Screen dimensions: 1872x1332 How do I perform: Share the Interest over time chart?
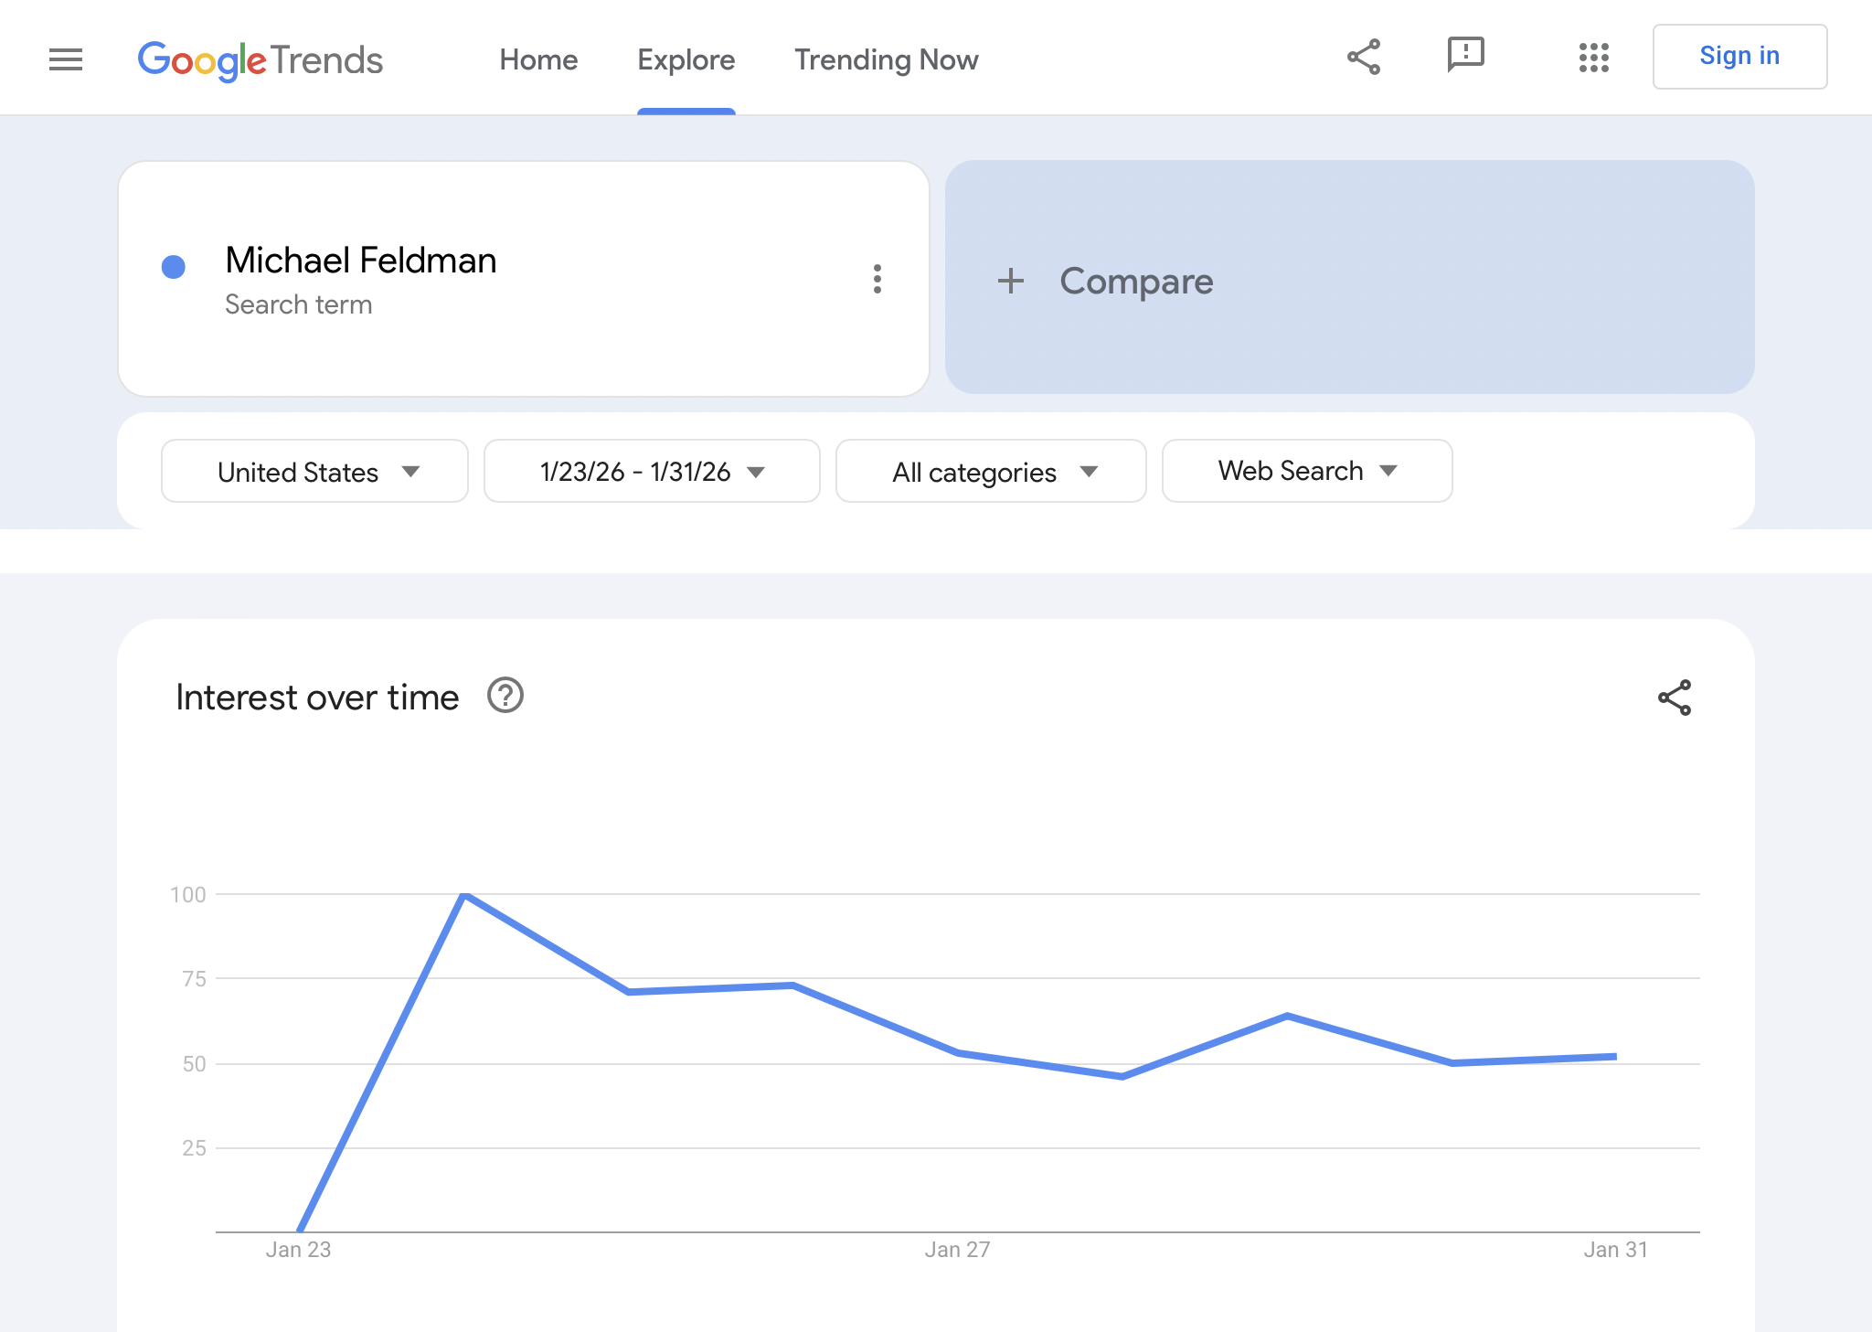pos(1674,698)
